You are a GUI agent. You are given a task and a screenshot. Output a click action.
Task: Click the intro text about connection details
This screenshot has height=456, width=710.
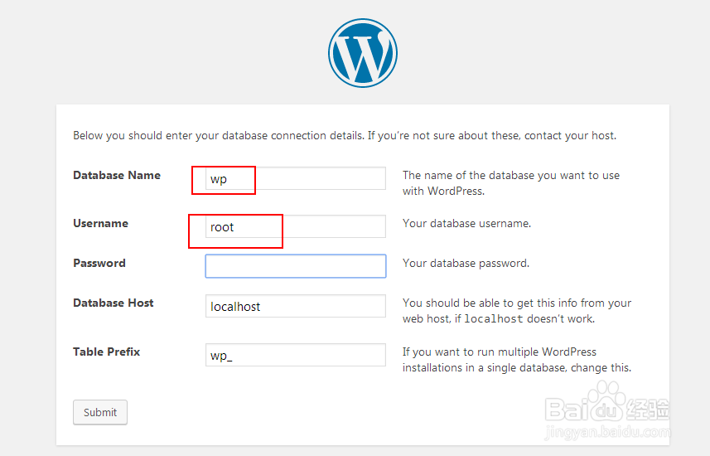(345, 135)
